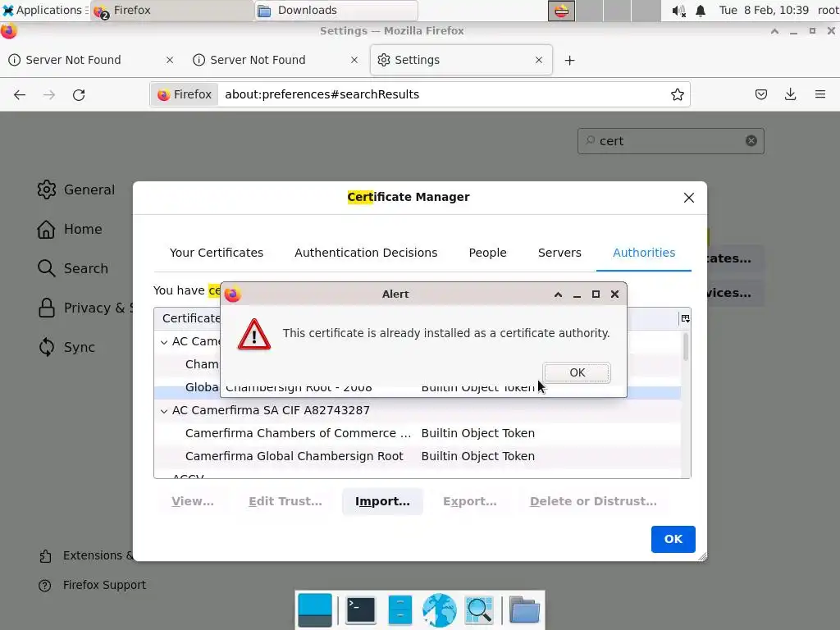Viewport: 840px width, 630px height.
Task: Select the Authorities tab
Action: pos(644,253)
